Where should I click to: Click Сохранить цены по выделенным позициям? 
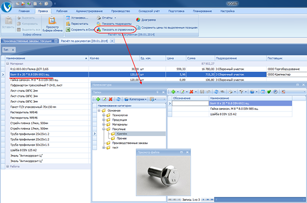coord(167,28)
